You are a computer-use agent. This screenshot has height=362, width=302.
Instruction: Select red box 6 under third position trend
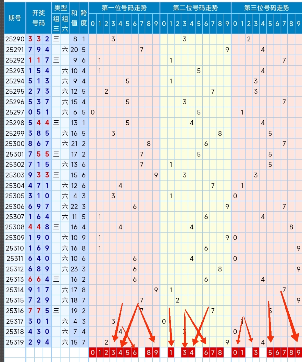click(x=277, y=352)
